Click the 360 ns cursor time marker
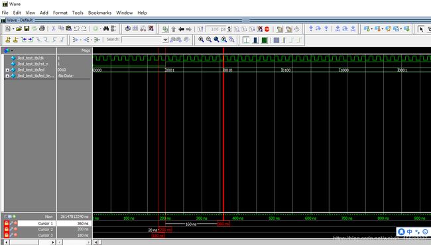 [x=223, y=224]
